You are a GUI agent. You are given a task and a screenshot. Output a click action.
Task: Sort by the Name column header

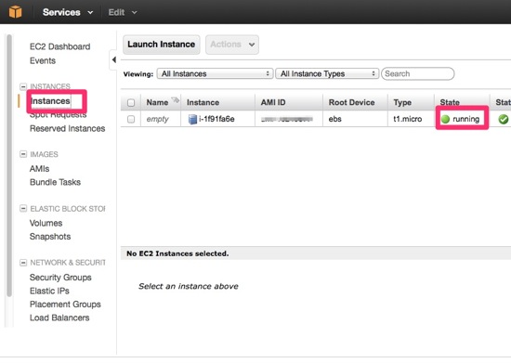click(x=157, y=103)
